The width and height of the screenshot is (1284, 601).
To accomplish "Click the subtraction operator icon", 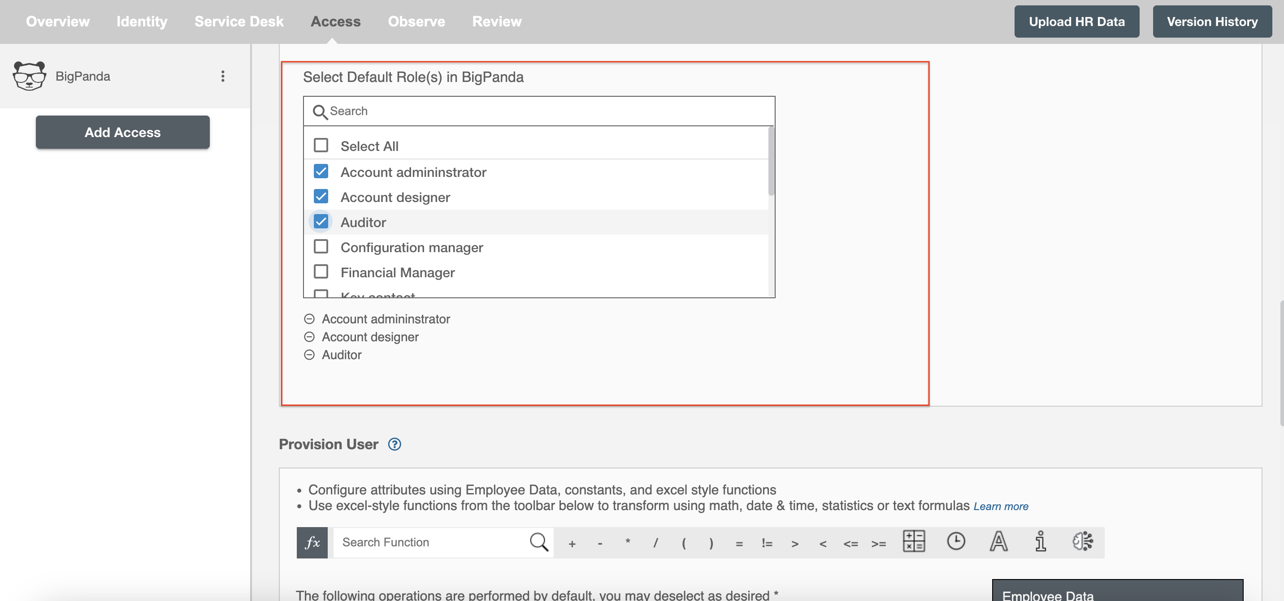I will tap(600, 542).
